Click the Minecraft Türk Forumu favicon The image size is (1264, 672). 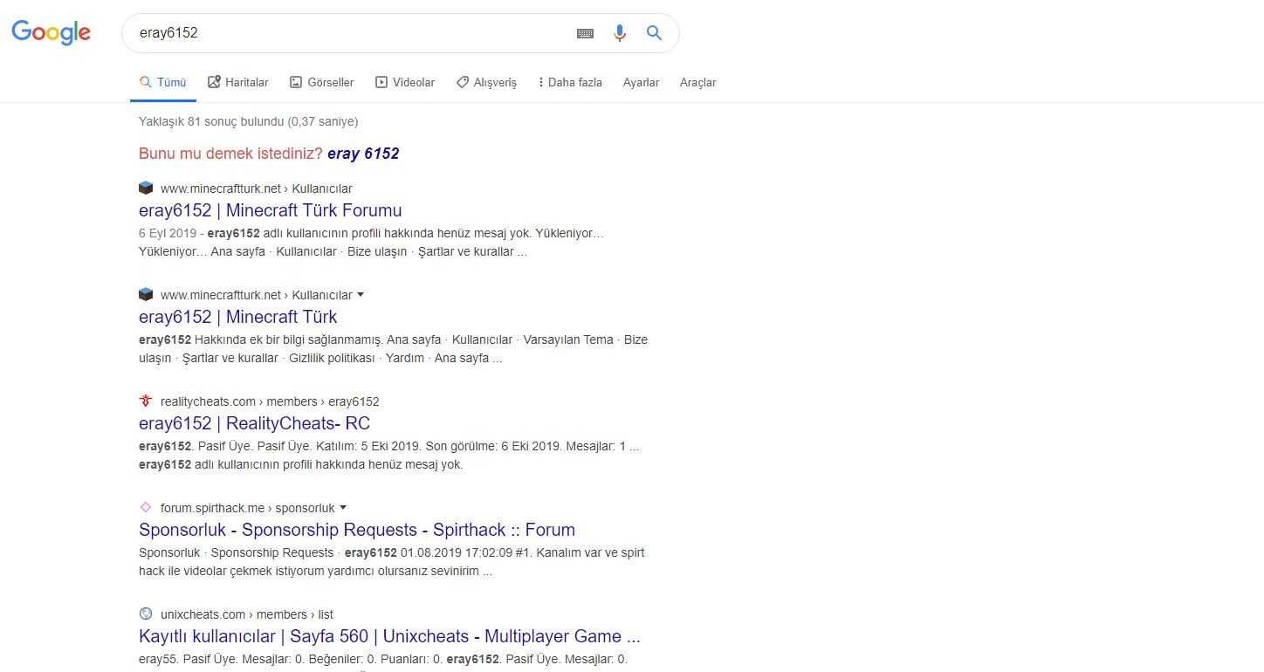(x=146, y=189)
